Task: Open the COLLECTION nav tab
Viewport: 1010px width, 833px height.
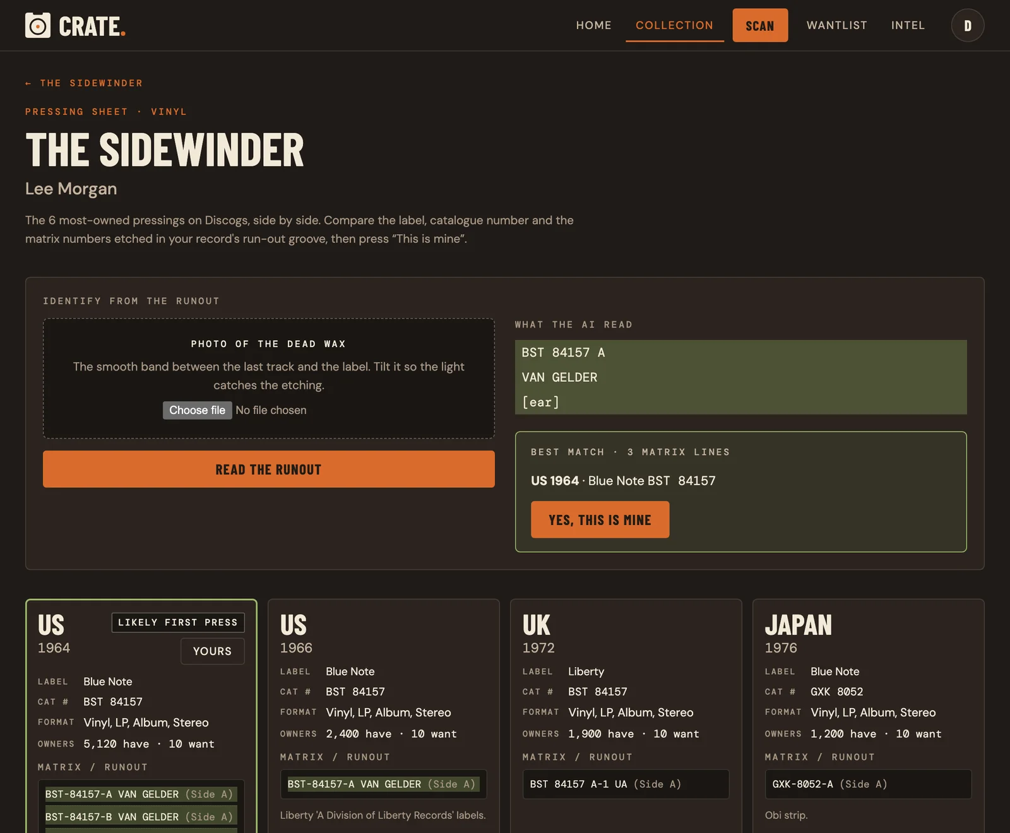Action: click(x=674, y=25)
